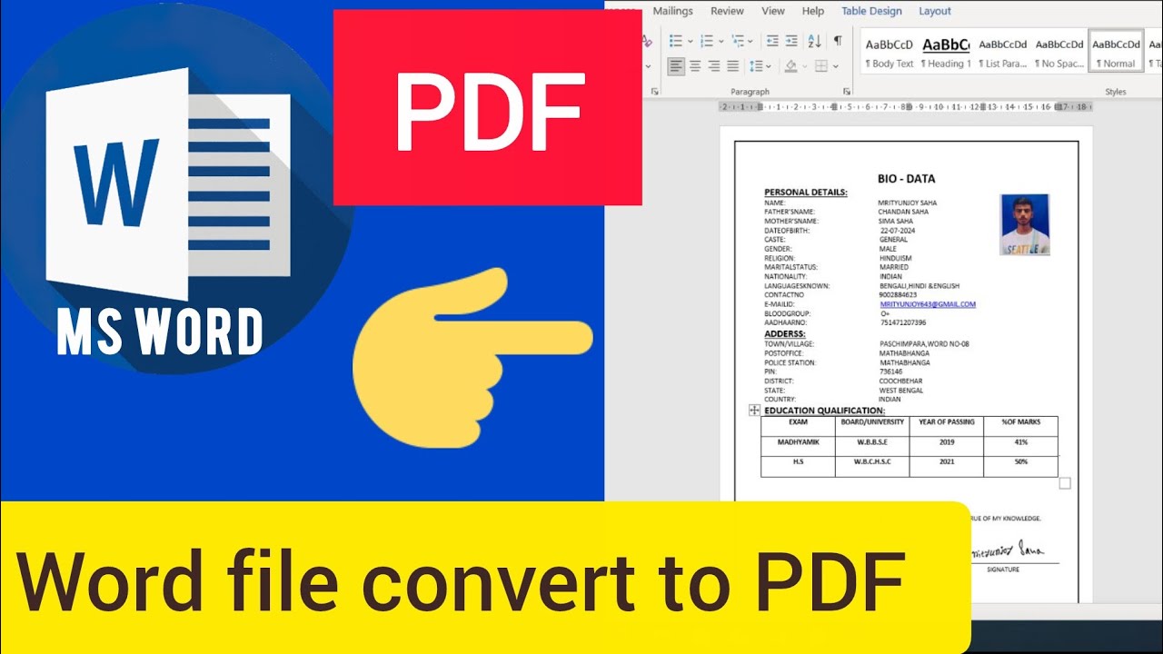Click the Shading paint bucket icon
The image size is (1163, 654).
click(790, 65)
